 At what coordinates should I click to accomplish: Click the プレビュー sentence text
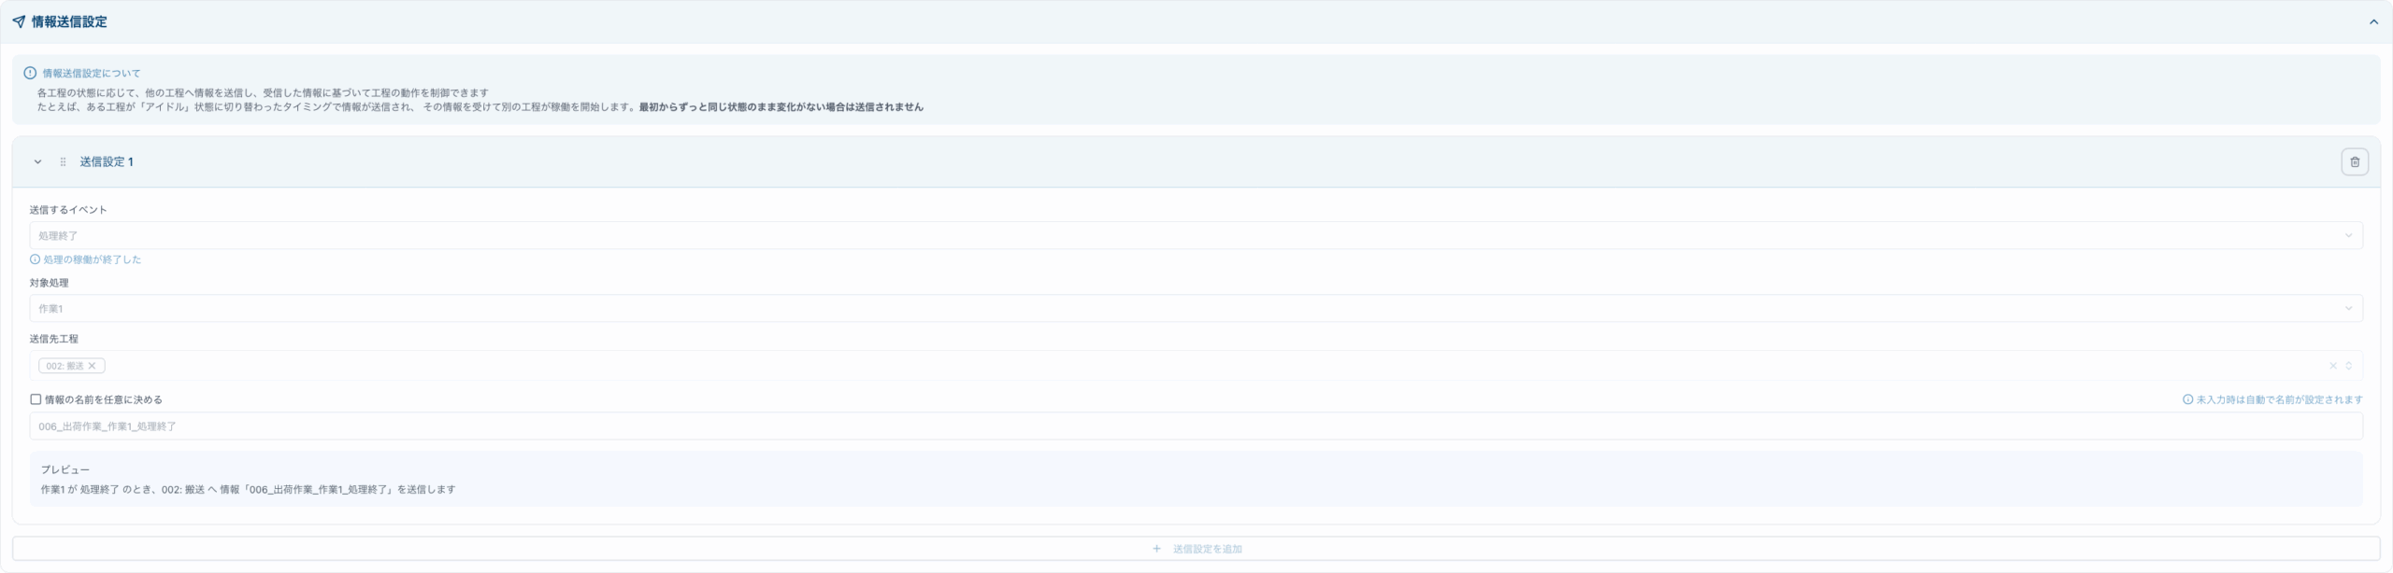pyautogui.click(x=248, y=489)
